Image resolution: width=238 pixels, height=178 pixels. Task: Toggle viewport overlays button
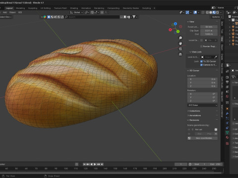(x=195, y=12)
